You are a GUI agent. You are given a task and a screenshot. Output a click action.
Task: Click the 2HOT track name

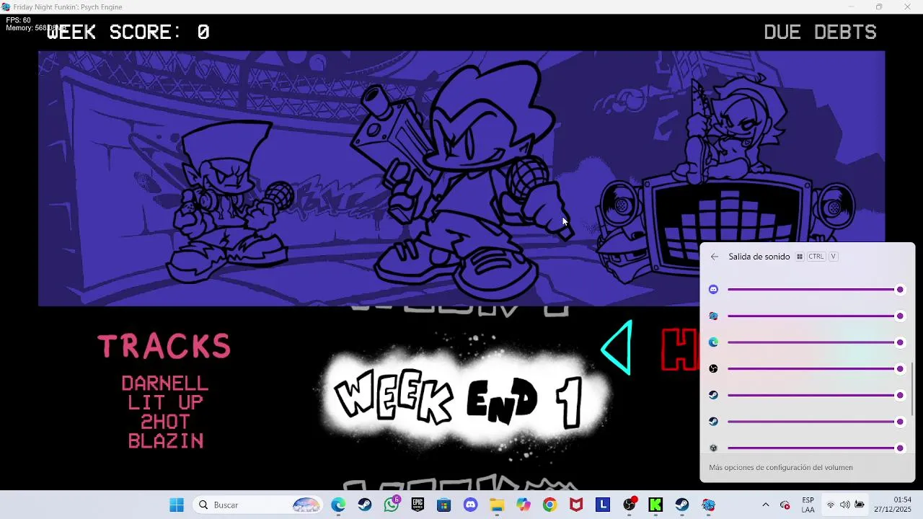click(165, 422)
